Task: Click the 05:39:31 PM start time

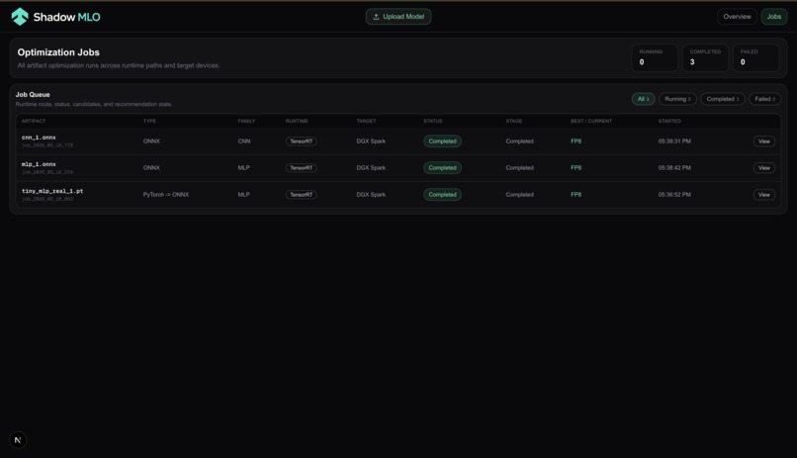Action: (x=674, y=141)
